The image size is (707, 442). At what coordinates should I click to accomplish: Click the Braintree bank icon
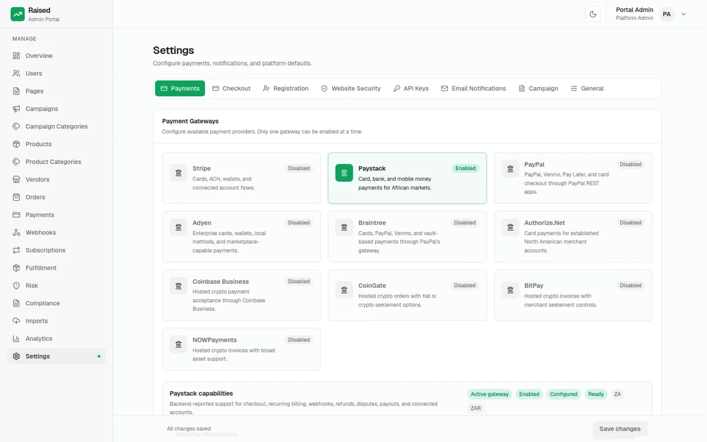[344, 227]
